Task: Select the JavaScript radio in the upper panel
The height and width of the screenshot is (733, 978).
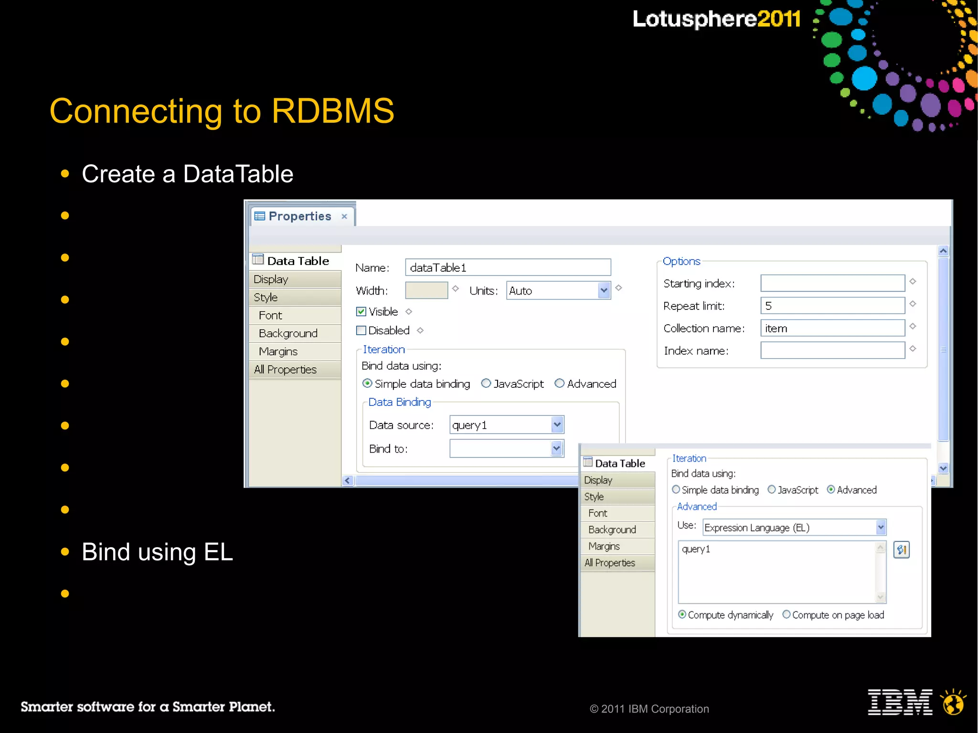Action: coord(486,383)
